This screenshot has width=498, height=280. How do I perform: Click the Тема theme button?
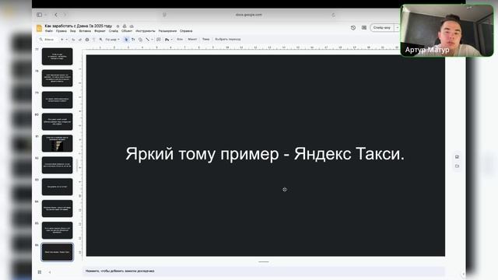205,40
